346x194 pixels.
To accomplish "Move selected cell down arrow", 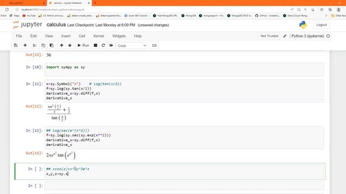I will [70, 45].
